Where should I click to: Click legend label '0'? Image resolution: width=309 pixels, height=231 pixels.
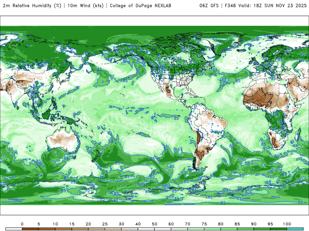[x=22, y=224]
